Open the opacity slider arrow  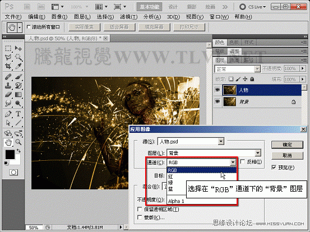(303, 68)
